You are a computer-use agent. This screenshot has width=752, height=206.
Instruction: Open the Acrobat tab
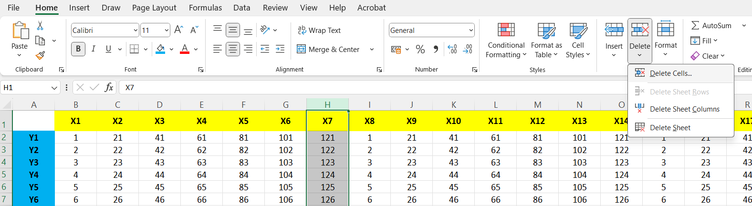pyautogui.click(x=372, y=8)
